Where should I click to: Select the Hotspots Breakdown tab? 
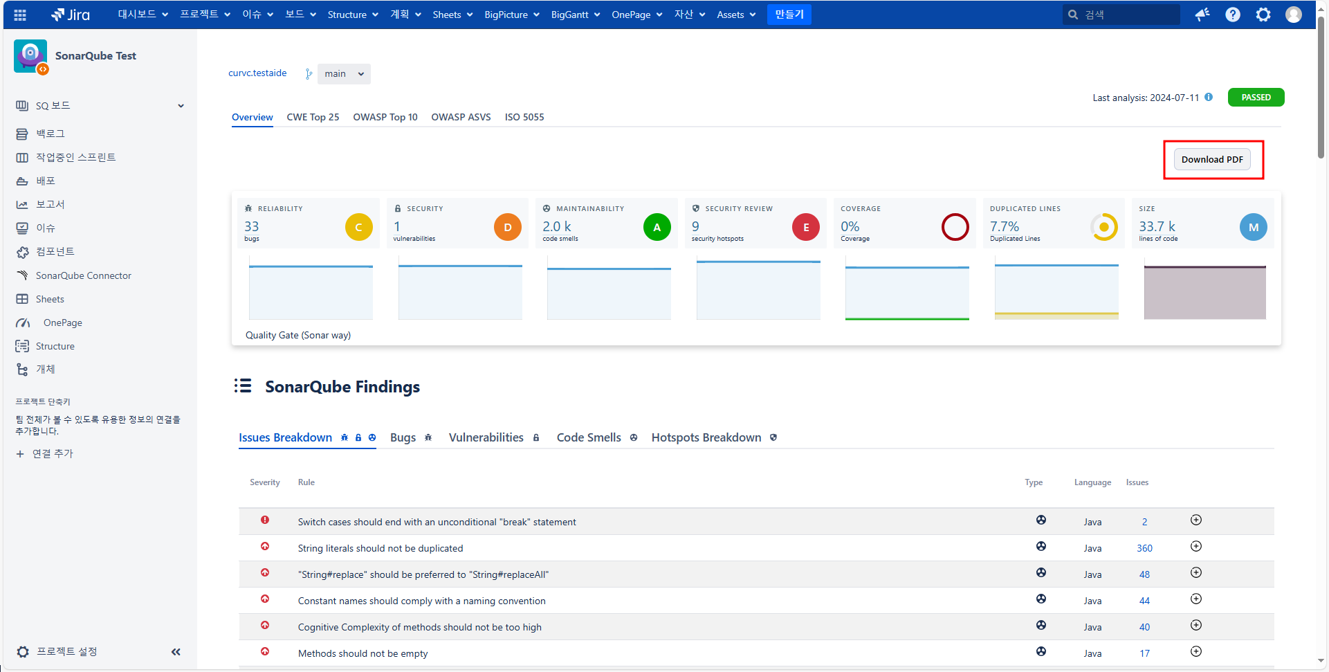click(x=714, y=437)
